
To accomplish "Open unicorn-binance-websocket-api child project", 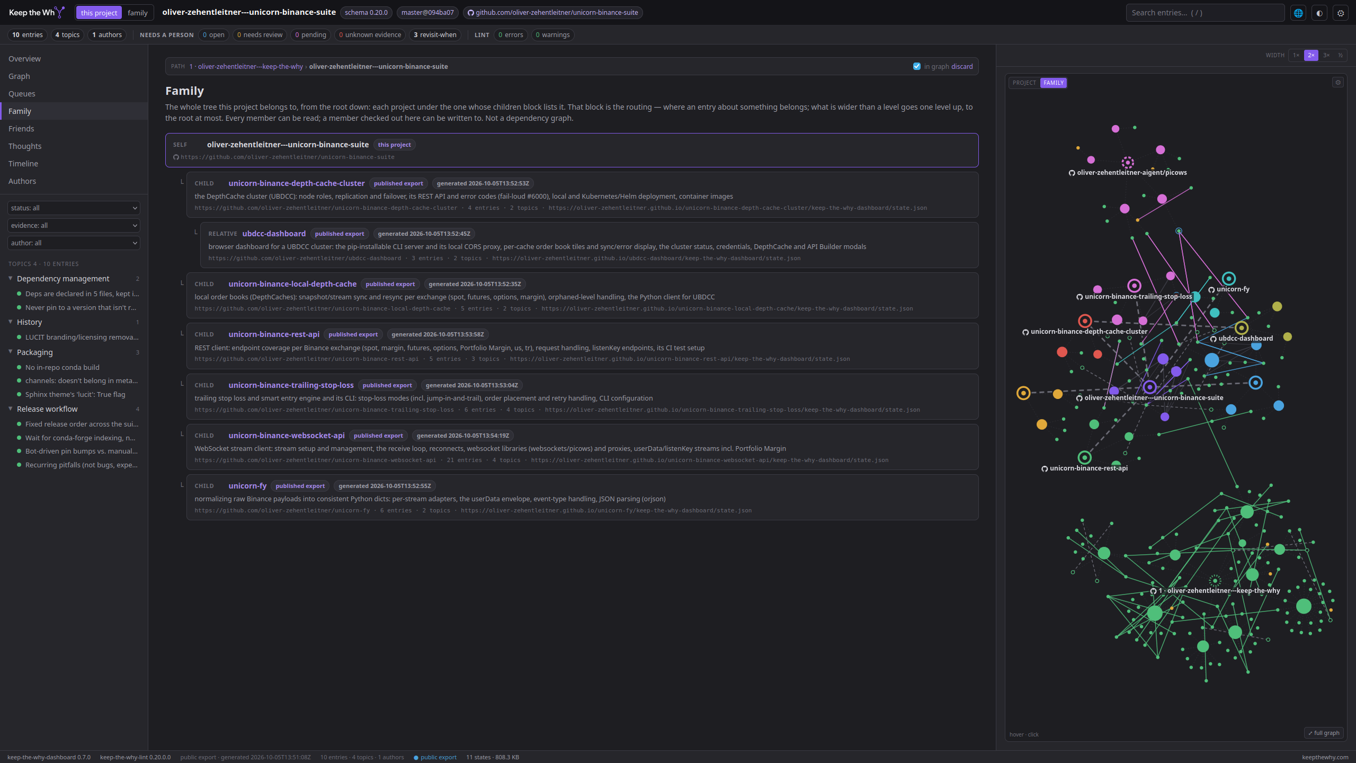I will (x=287, y=436).
